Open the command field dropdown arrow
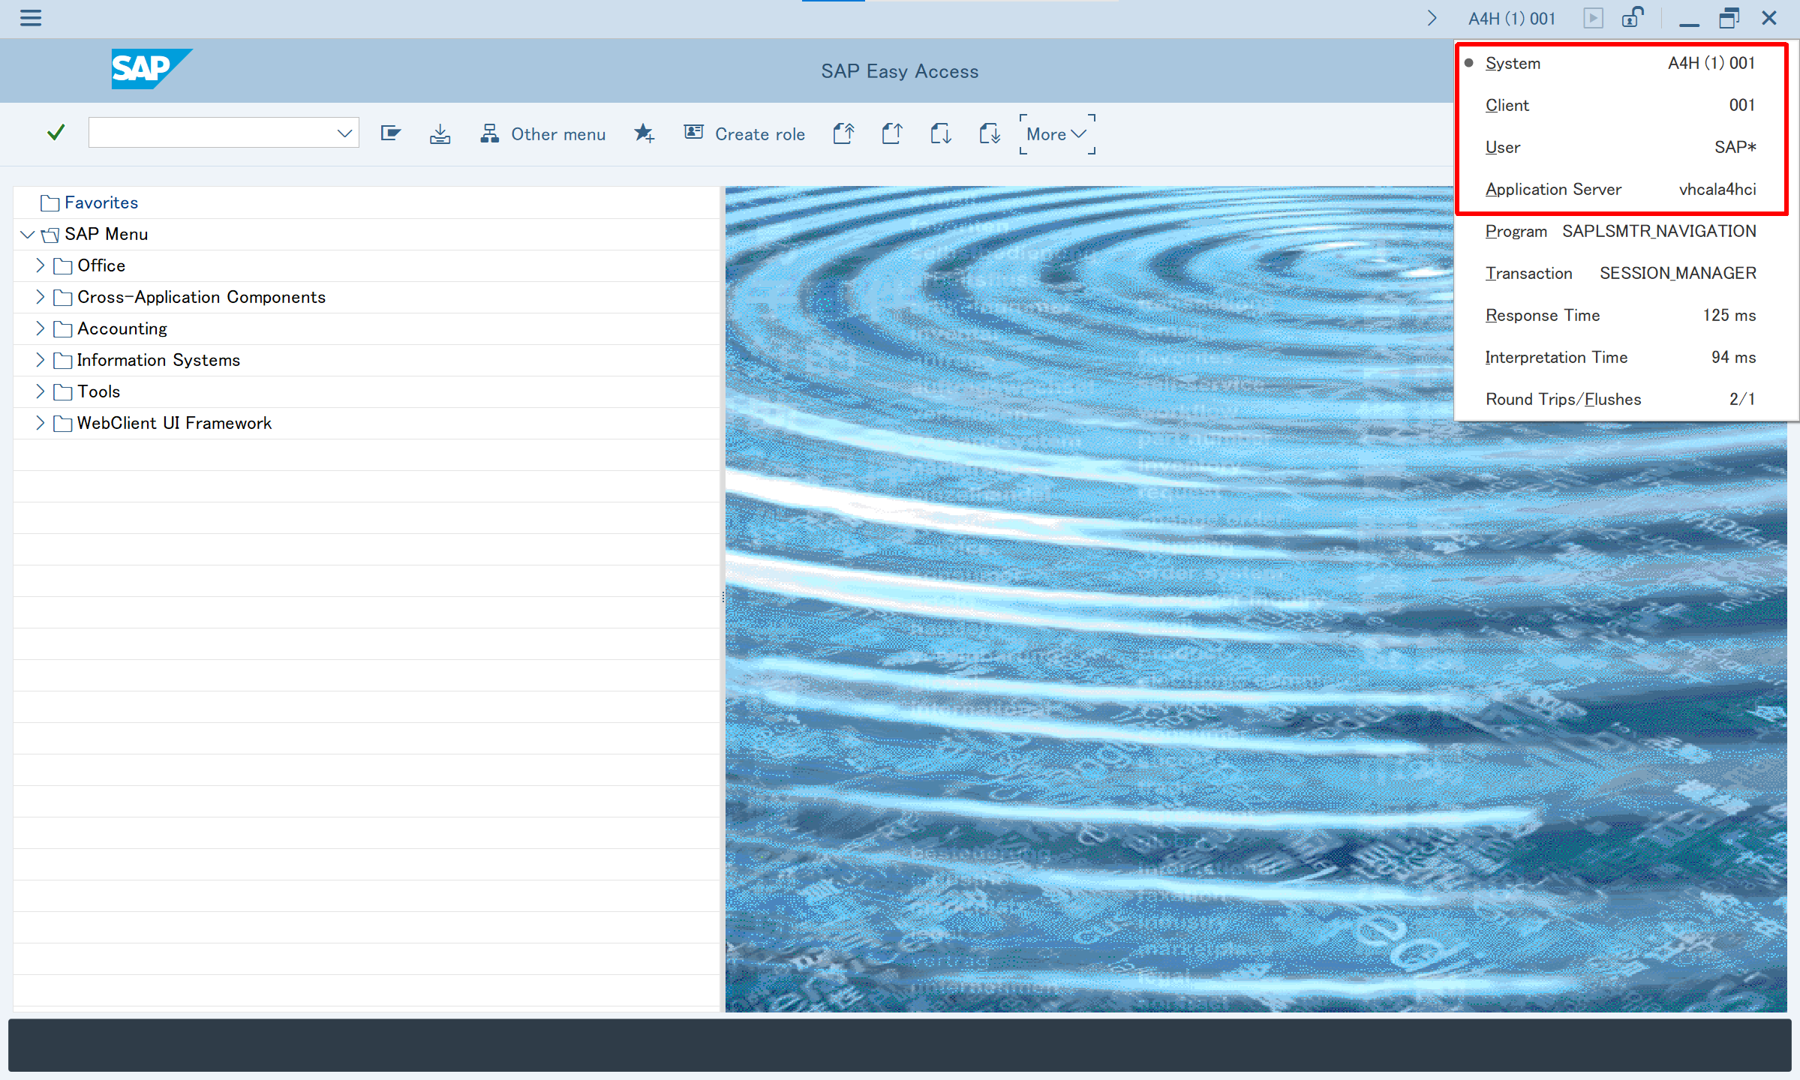The width and height of the screenshot is (1800, 1080). (x=344, y=133)
